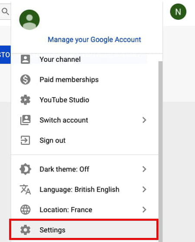The image size is (195, 242).
Task: Click the Switch account icon
Action: [x=26, y=120]
